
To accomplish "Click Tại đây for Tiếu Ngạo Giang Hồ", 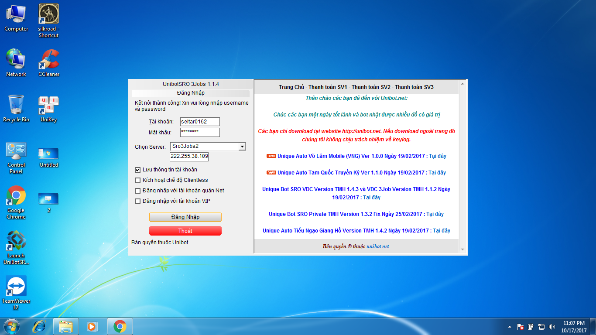I will [442, 231].
